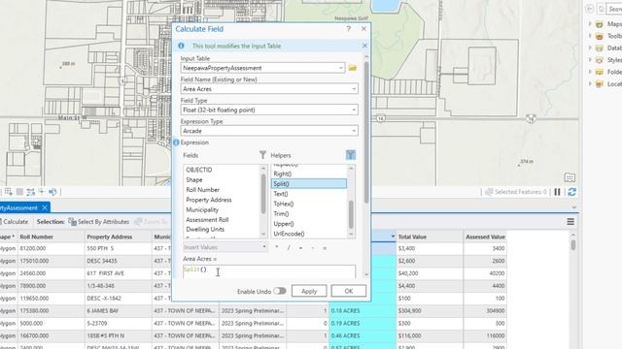Click the Toolboxes category icon in Catalog
This screenshot has width=622, height=349.
(x=600, y=36)
